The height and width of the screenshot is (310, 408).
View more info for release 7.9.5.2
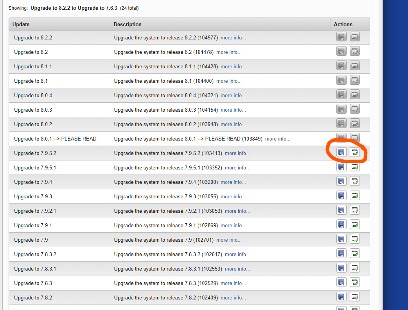coord(237,153)
